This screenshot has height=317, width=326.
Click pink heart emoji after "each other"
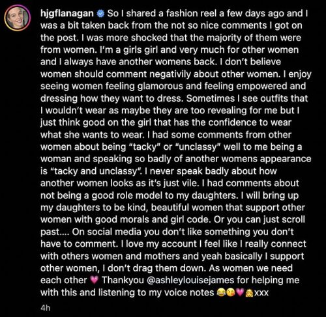point(94,280)
